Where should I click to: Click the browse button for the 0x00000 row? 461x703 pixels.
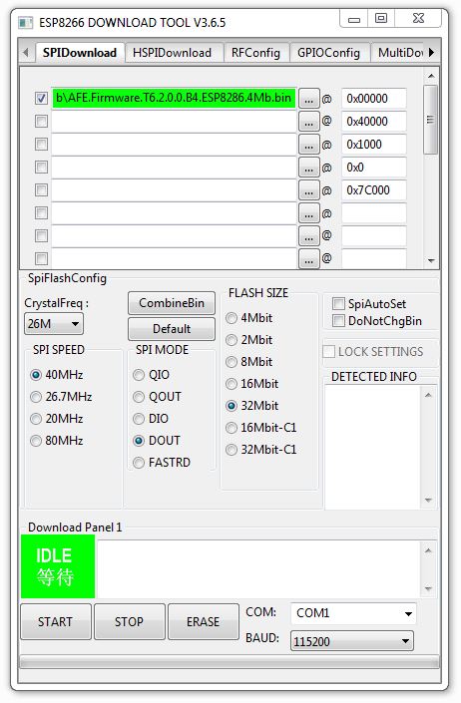point(309,99)
